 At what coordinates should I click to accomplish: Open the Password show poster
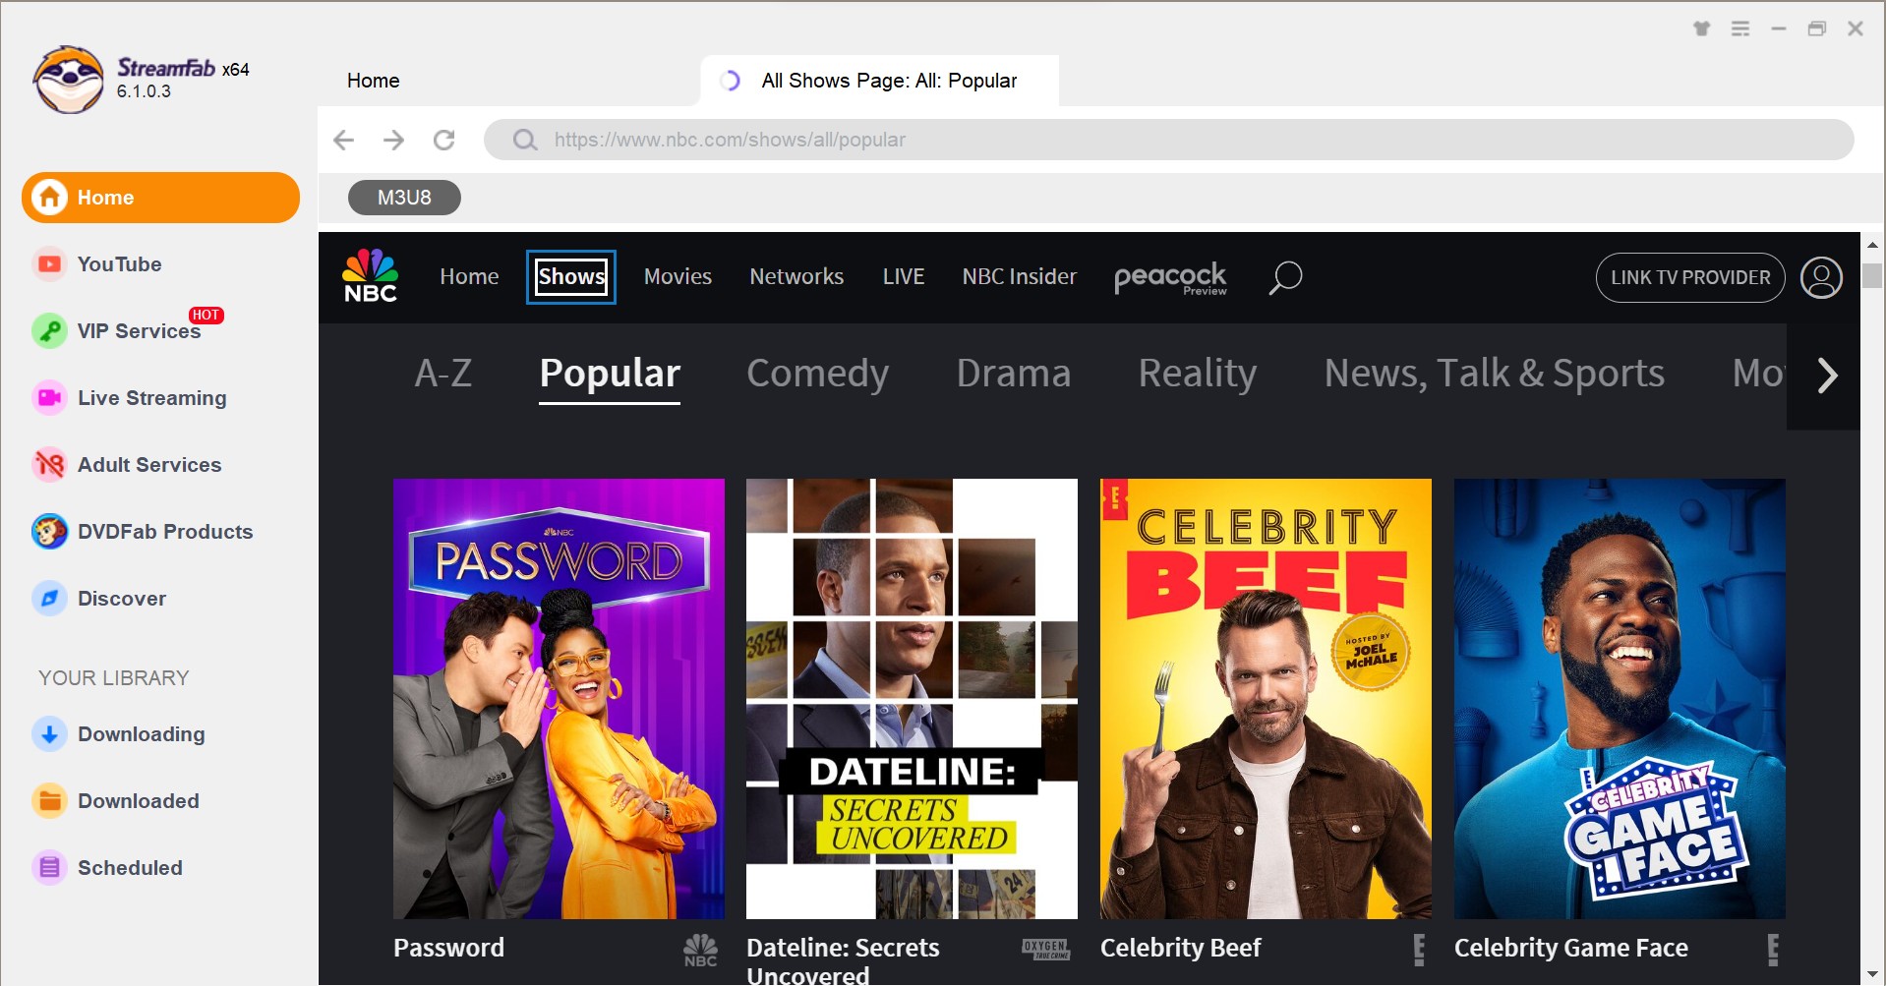tap(559, 699)
